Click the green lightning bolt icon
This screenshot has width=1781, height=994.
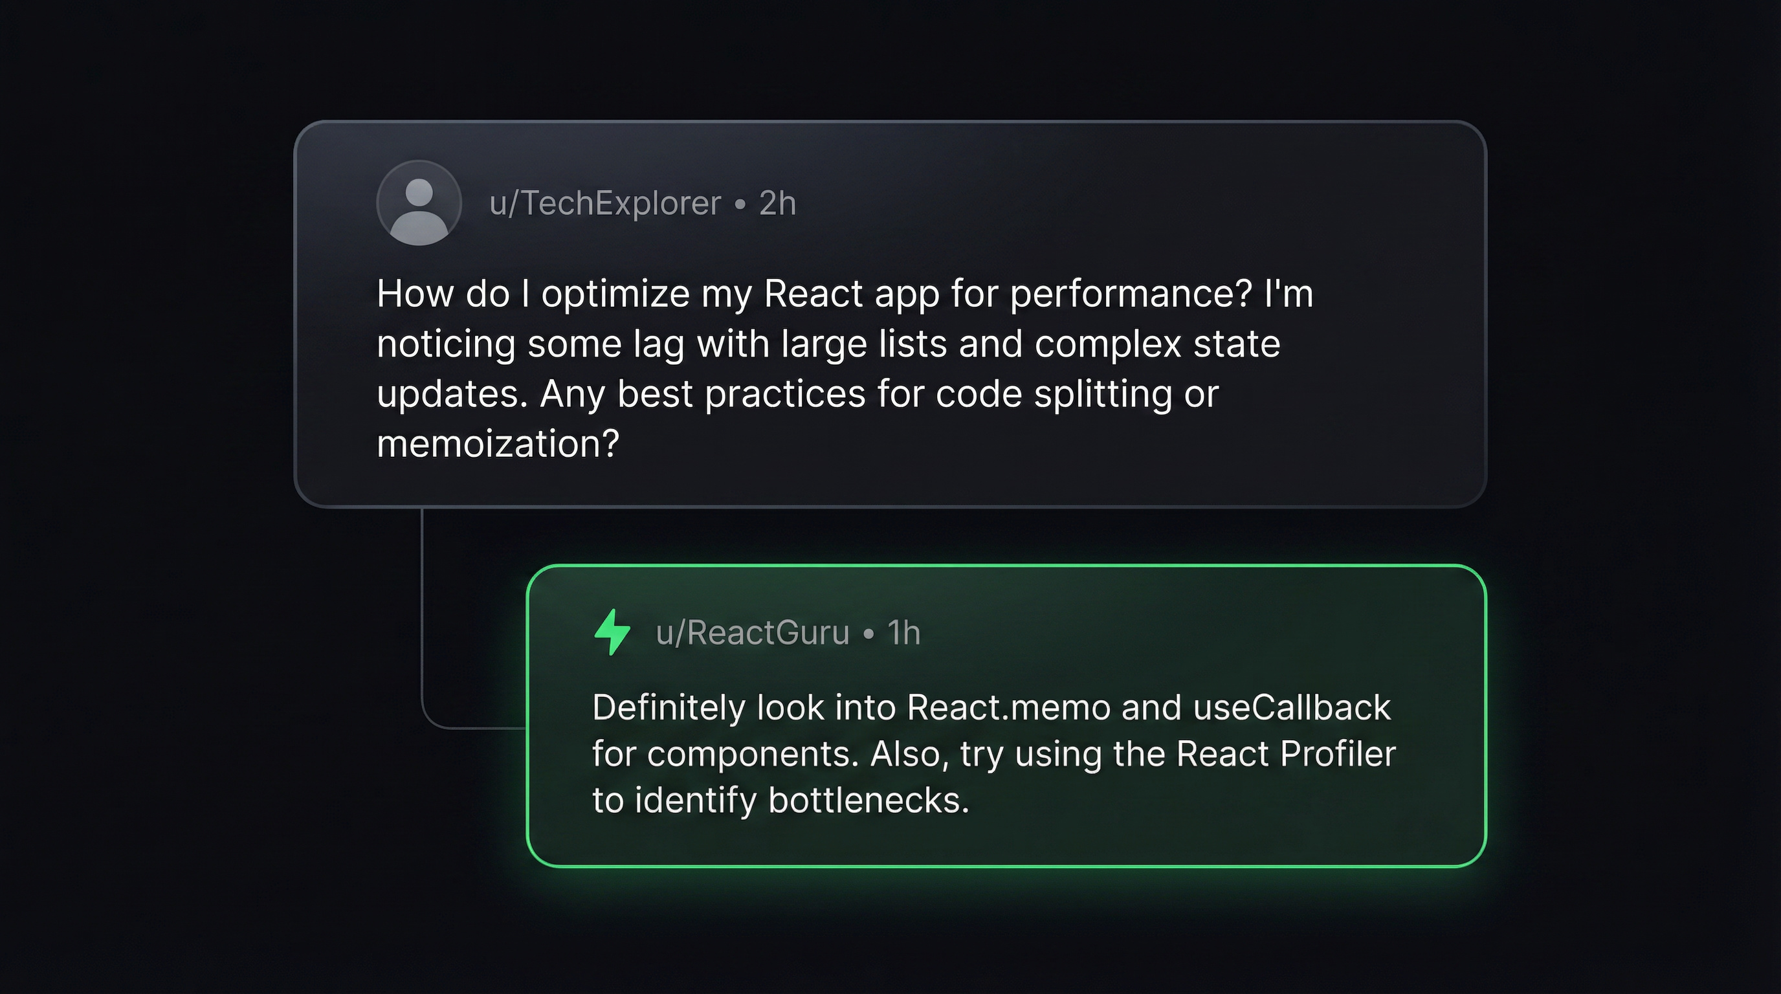click(x=613, y=632)
